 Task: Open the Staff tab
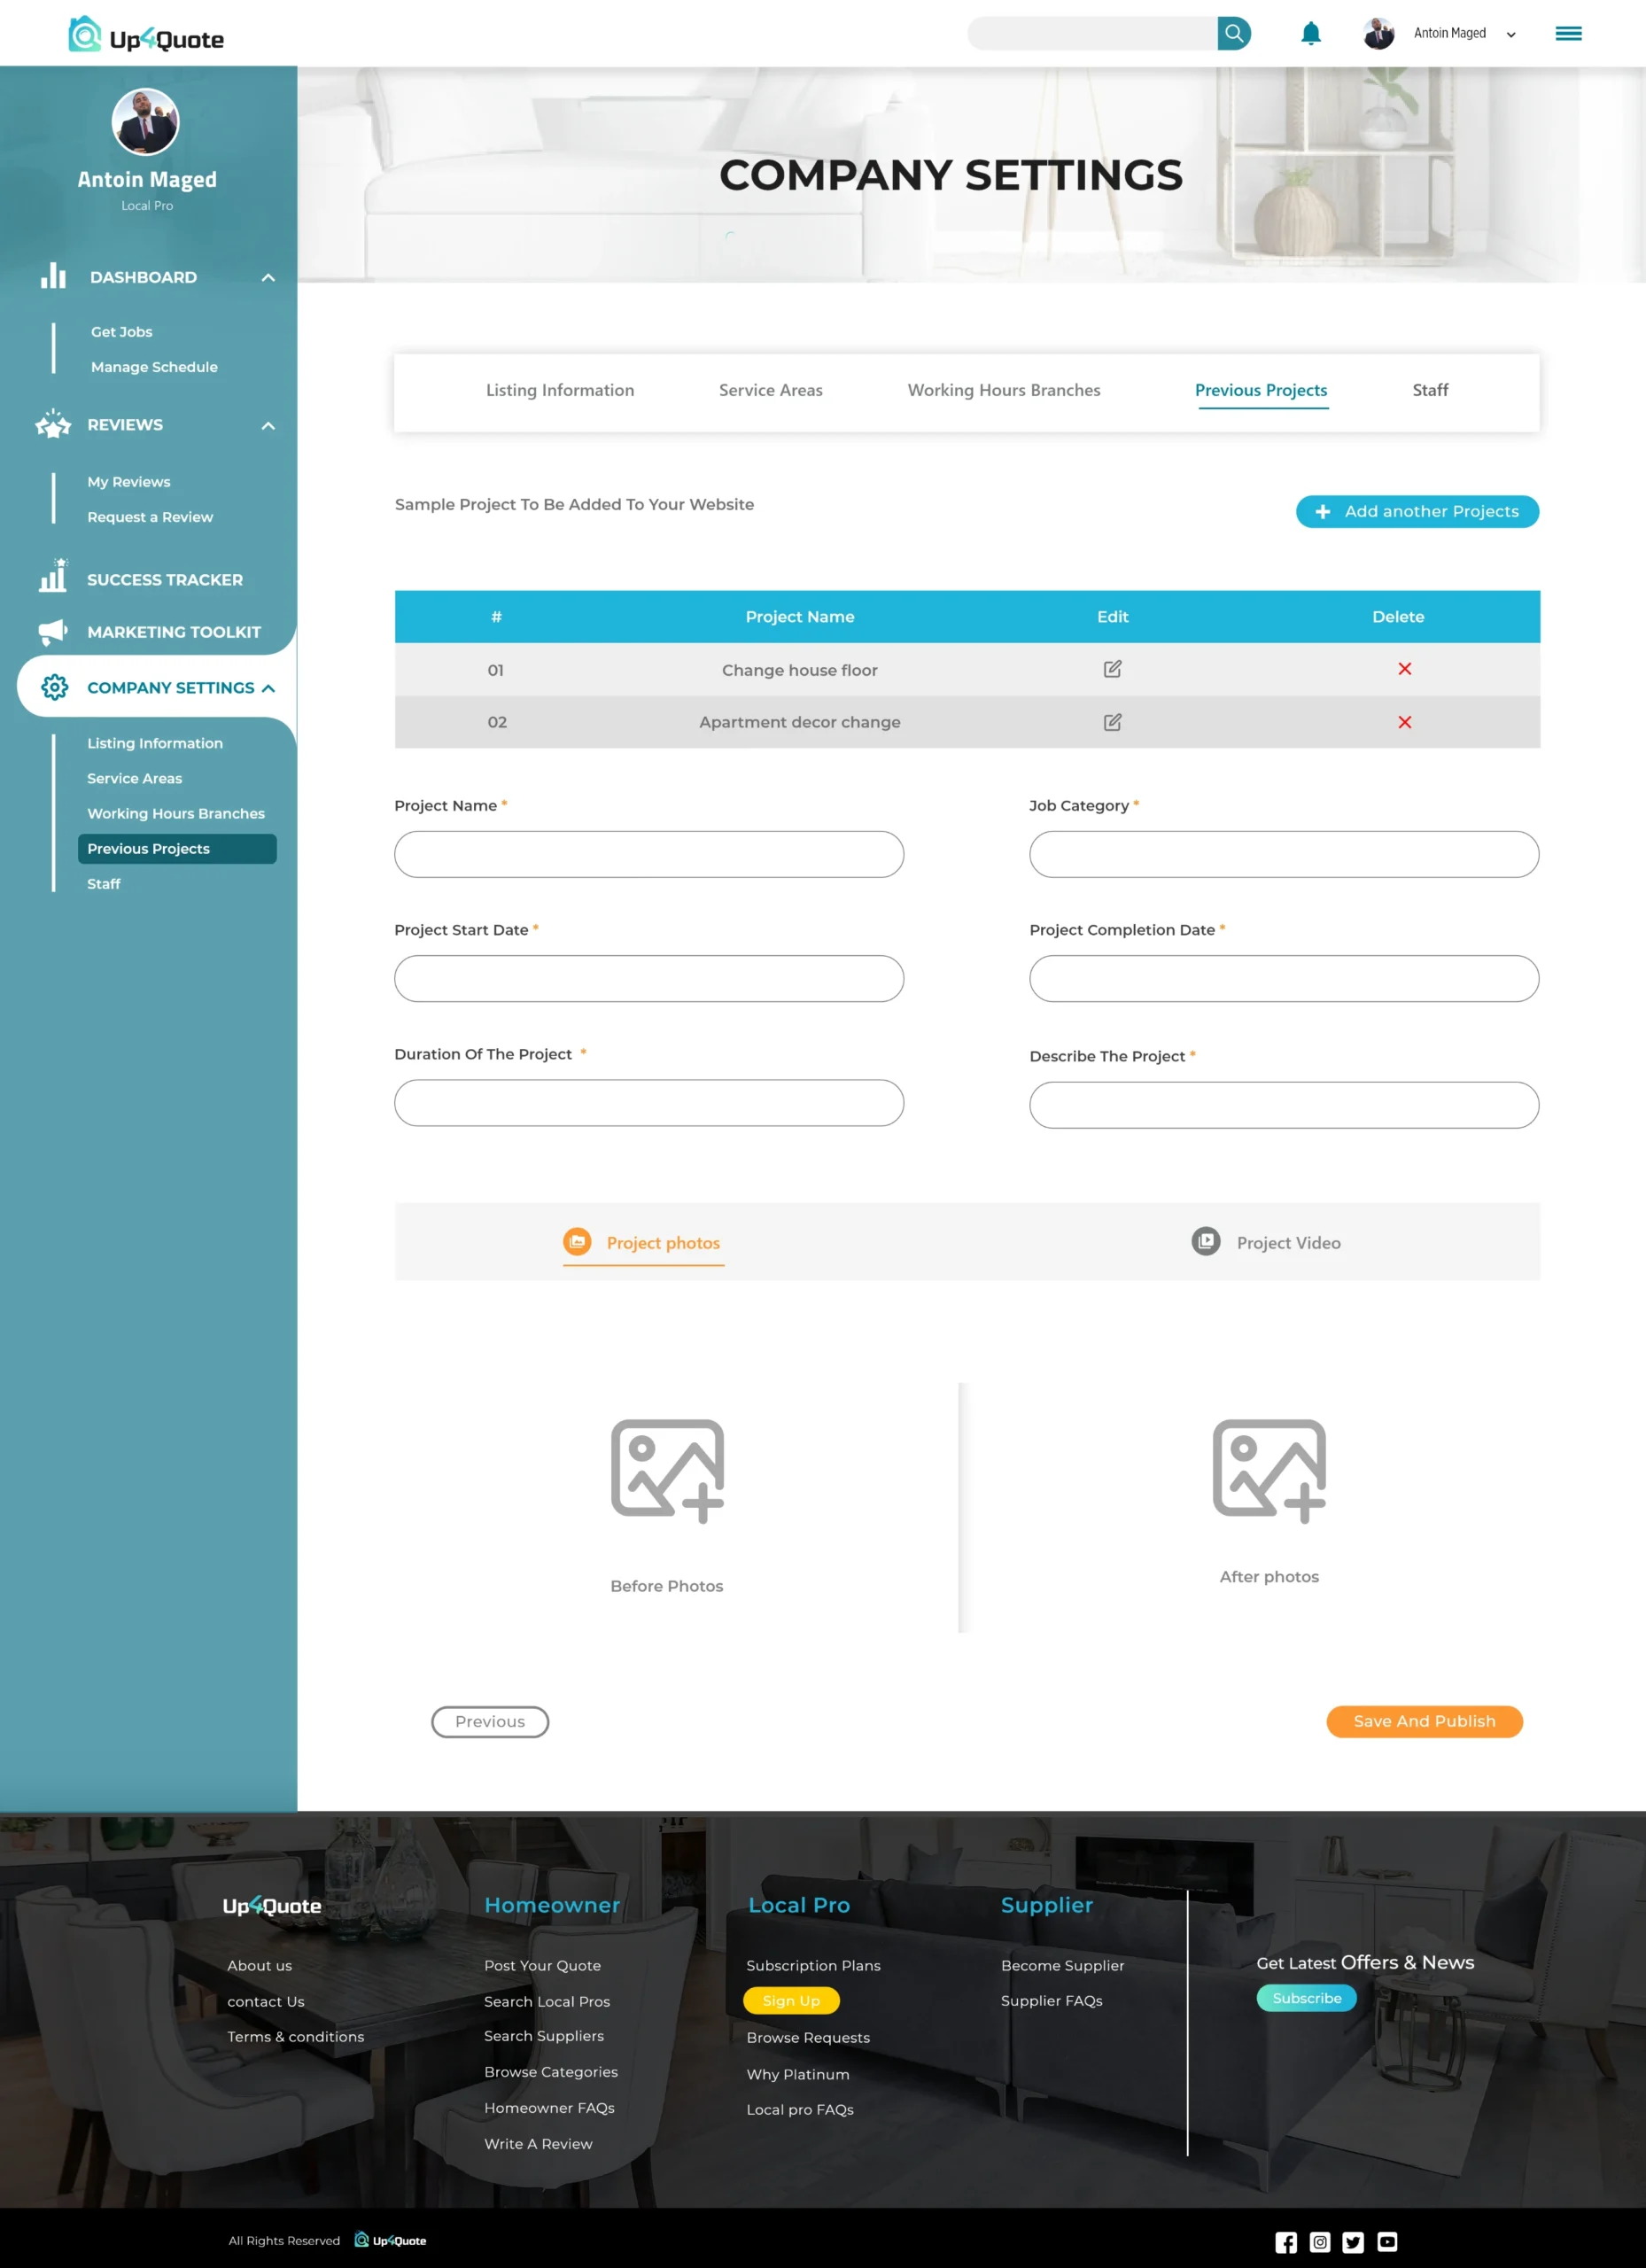pos(1429,390)
